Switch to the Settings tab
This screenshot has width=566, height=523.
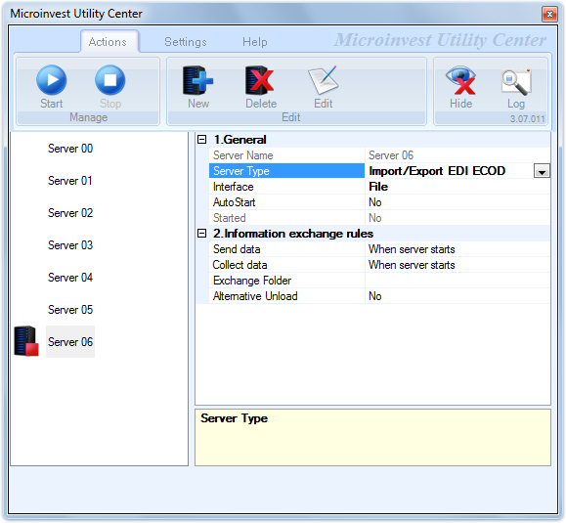click(x=186, y=42)
